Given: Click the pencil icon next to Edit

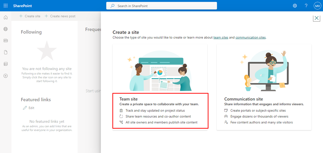Looking at the screenshot, I should point(25,108).
